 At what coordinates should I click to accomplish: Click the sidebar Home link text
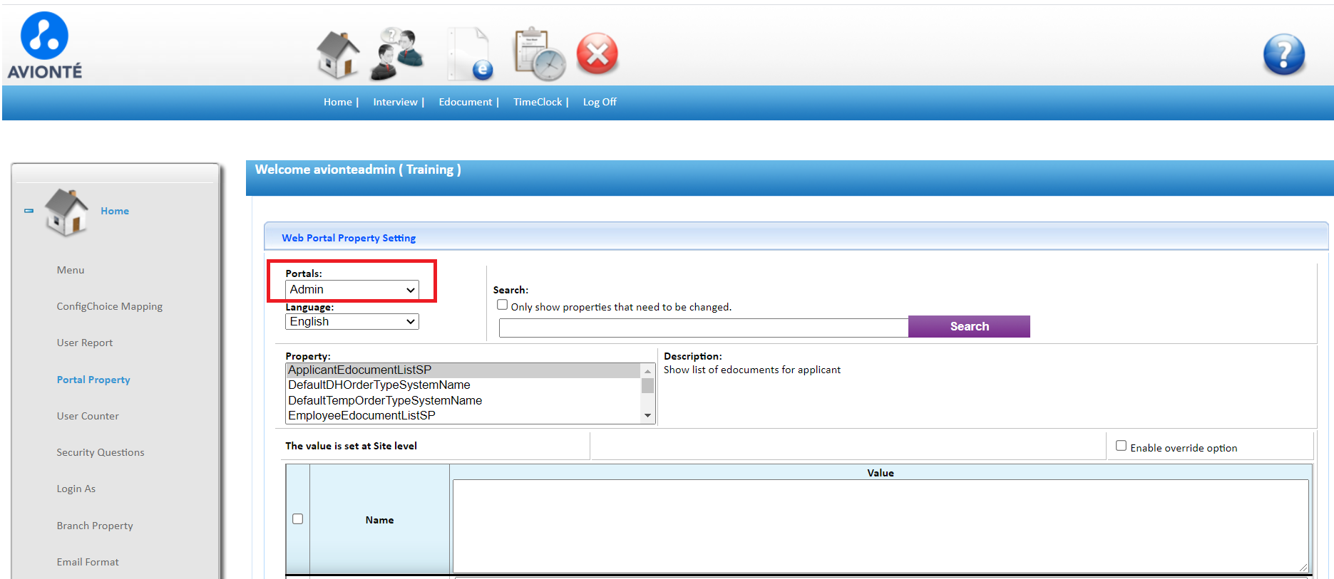coord(115,211)
